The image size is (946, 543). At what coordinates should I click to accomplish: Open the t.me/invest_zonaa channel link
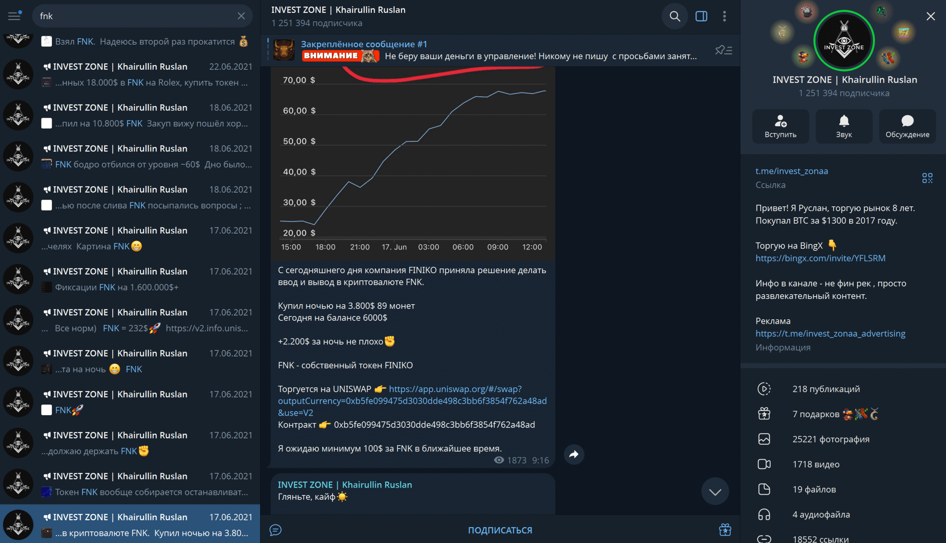792,171
